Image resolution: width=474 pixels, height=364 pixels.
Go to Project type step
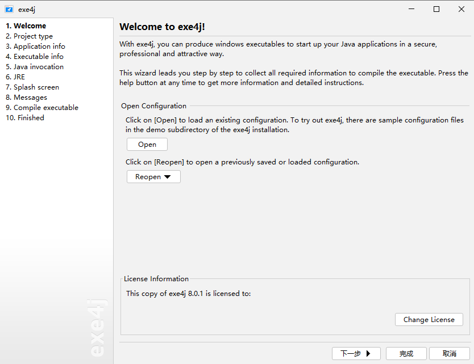[29, 36]
